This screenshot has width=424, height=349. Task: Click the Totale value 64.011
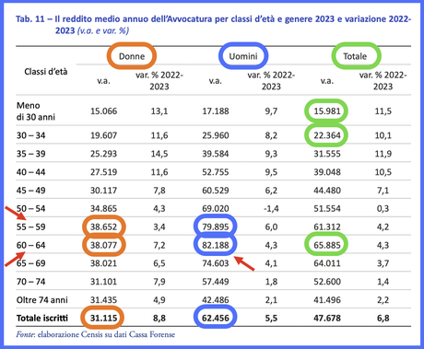point(327,263)
